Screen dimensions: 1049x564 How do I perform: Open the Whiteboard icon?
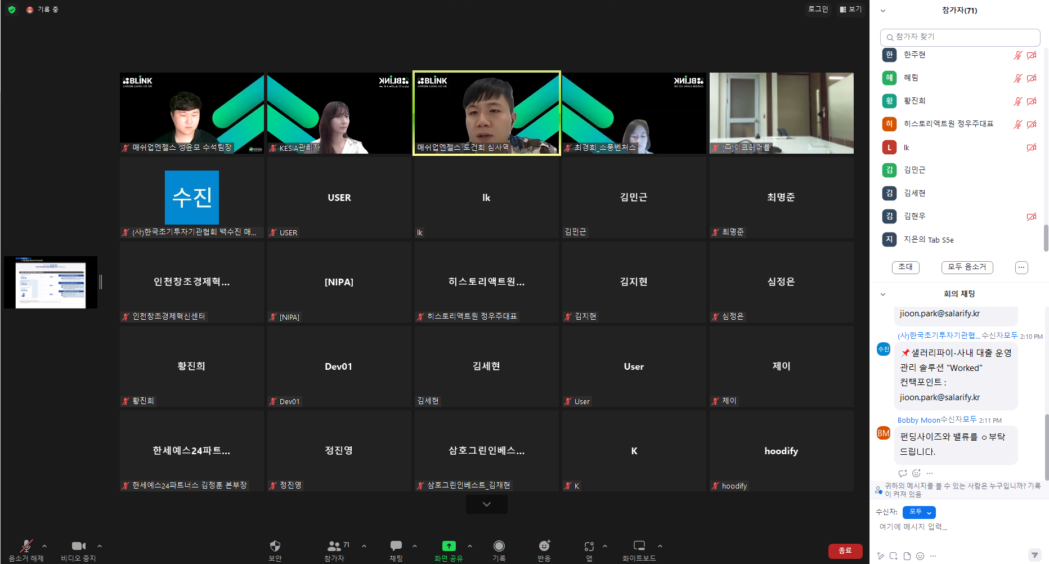pyautogui.click(x=639, y=547)
